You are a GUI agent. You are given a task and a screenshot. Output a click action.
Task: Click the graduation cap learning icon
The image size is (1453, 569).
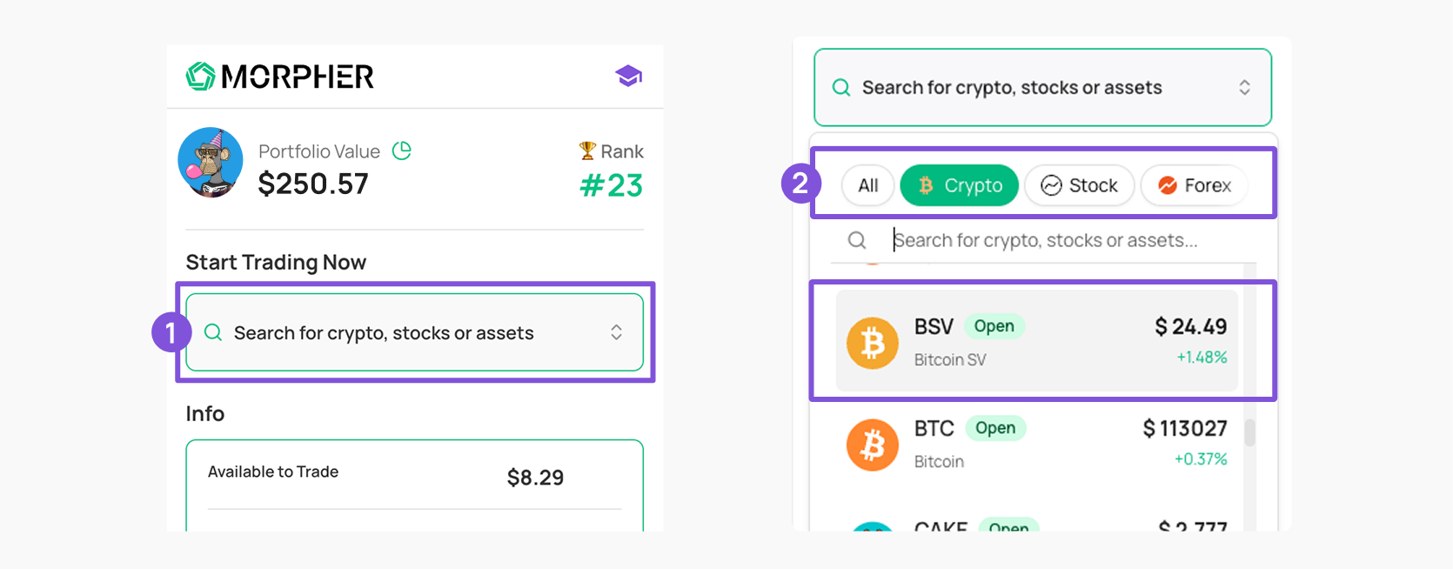click(x=628, y=77)
